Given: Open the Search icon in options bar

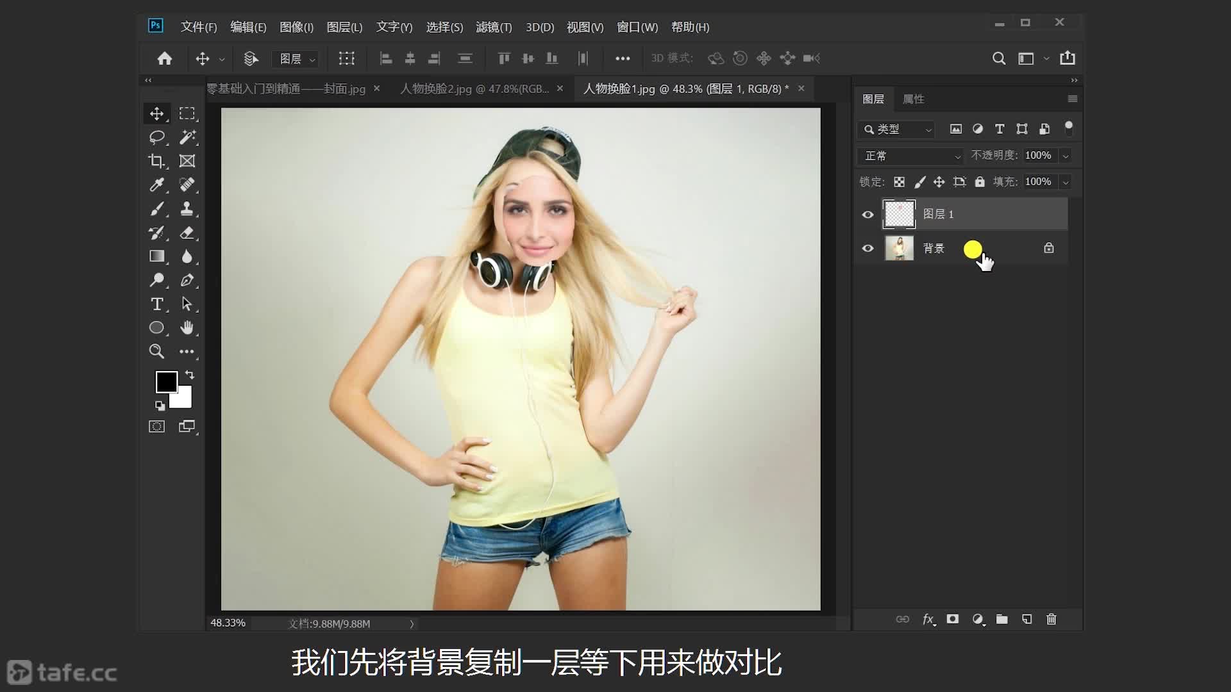Looking at the screenshot, I should coord(999,58).
